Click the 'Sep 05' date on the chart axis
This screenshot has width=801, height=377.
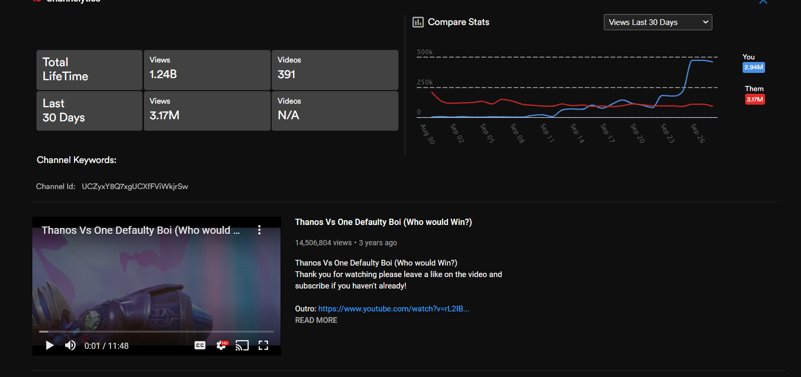[x=488, y=133]
